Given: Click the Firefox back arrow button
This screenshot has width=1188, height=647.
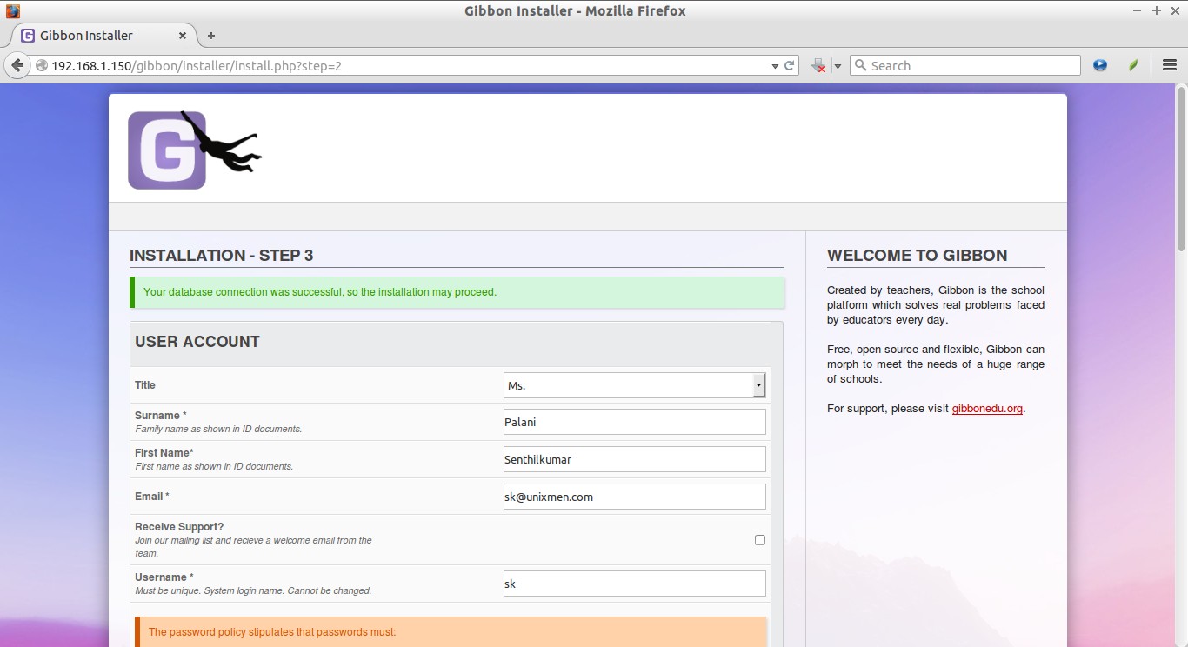Looking at the screenshot, I should click(17, 65).
